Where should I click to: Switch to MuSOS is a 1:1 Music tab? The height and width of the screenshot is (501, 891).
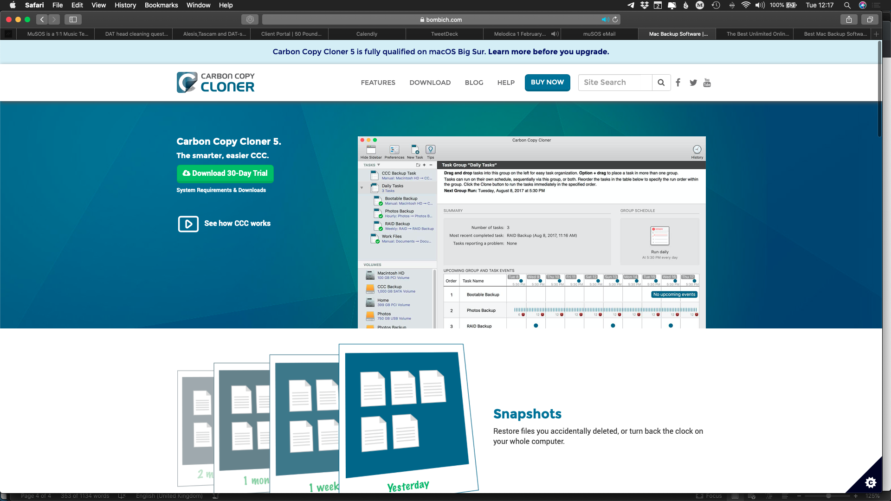point(55,34)
